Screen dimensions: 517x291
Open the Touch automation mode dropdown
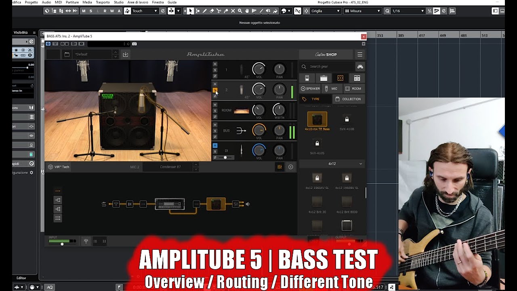tap(144, 11)
